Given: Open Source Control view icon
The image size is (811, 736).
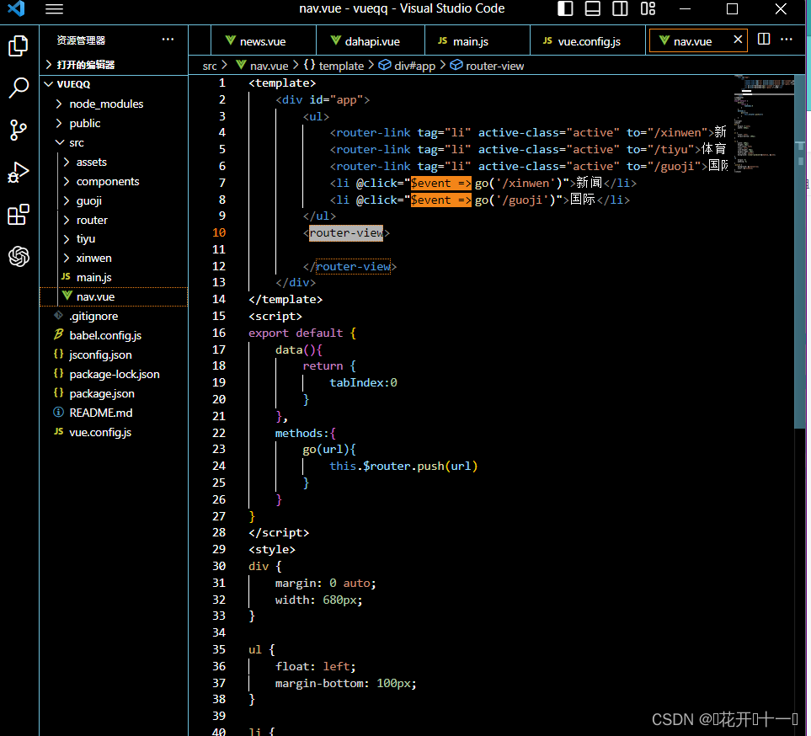Looking at the screenshot, I should (x=19, y=130).
